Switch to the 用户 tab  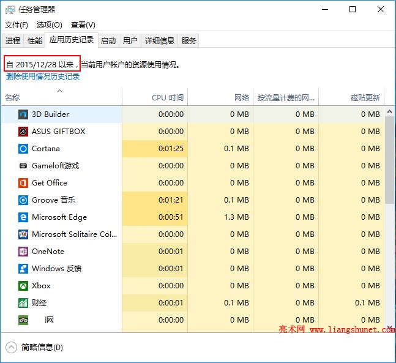pyautogui.click(x=130, y=40)
